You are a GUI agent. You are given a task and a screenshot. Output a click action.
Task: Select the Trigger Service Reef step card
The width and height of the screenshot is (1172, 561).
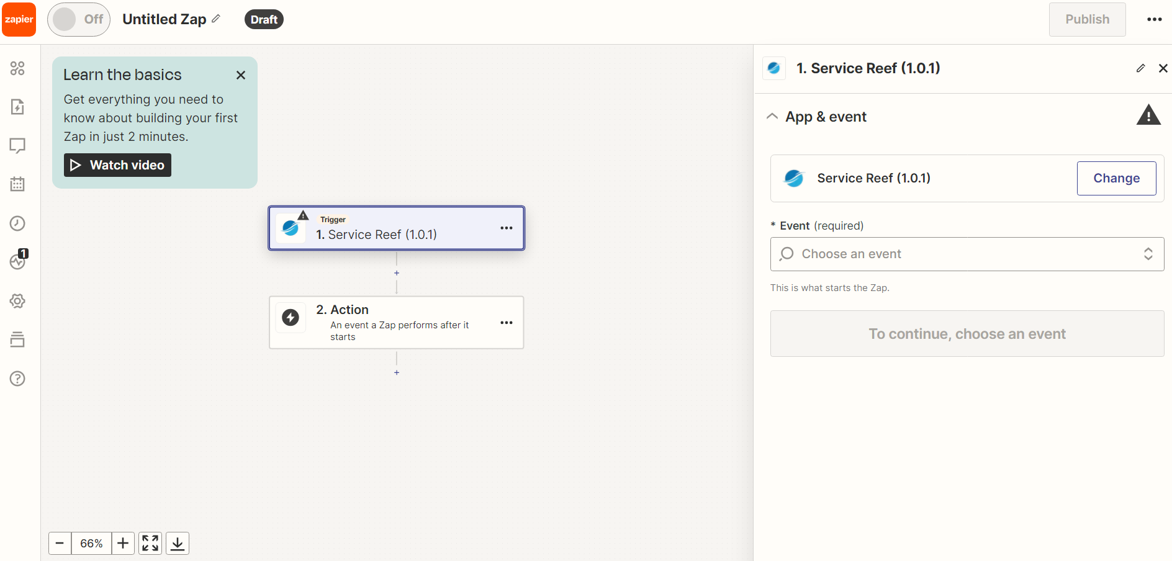click(x=397, y=228)
